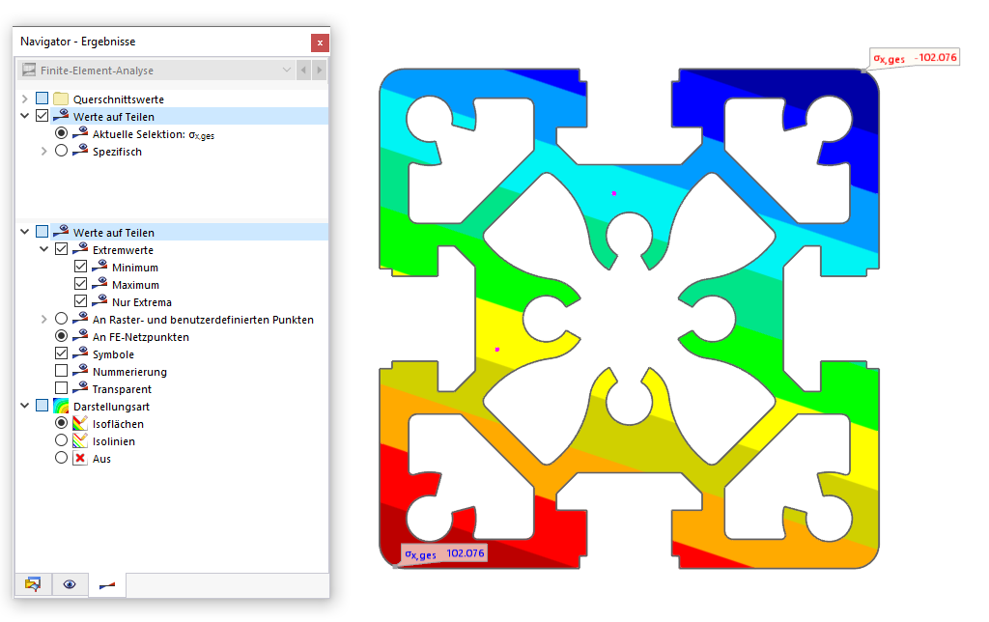Image resolution: width=989 pixels, height=622 pixels.
Task: Collapse the Extremwerte node
Action: 43,249
